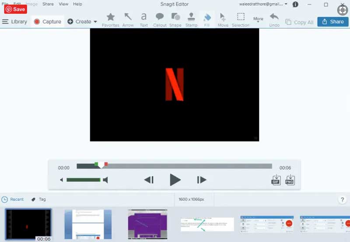
Task: Click the green selection start marker
Action: click(x=96, y=164)
